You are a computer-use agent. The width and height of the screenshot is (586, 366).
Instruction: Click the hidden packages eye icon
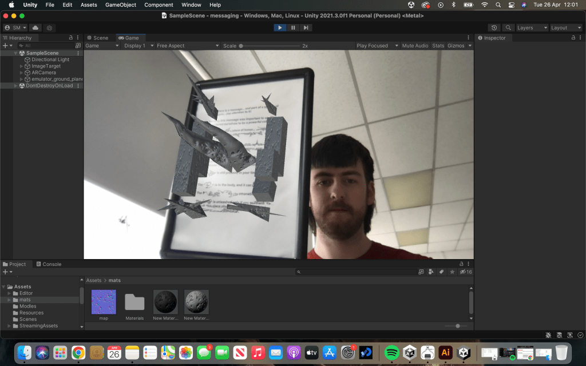(464, 272)
